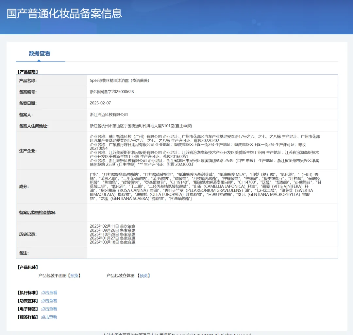Click filer name 浙江浩迈科技有限公司
Viewport: 353px width, 335px height.
(109, 115)
